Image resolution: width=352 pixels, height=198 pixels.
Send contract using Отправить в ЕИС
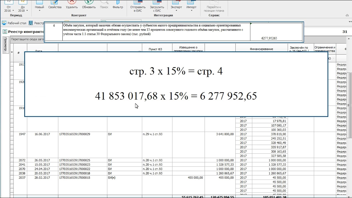pyautogui.click(x=138, y=6)
